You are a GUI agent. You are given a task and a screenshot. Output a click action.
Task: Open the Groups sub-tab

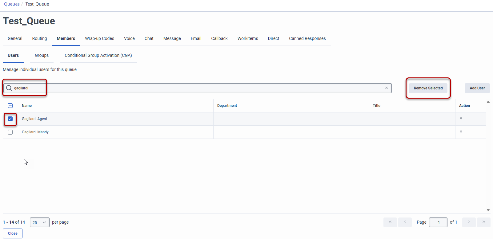(42, 55)
